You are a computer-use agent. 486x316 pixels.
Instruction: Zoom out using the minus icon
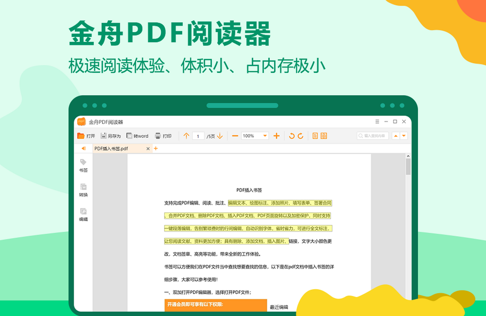pos(235,136)
